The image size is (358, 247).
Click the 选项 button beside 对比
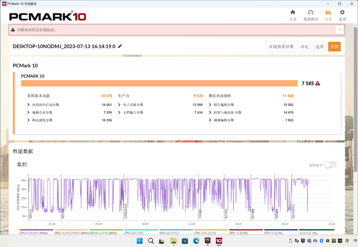[319, 47]
